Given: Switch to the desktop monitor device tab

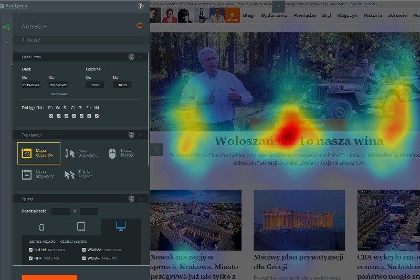Looking at the screenshot, I should [x=121, y=226].
